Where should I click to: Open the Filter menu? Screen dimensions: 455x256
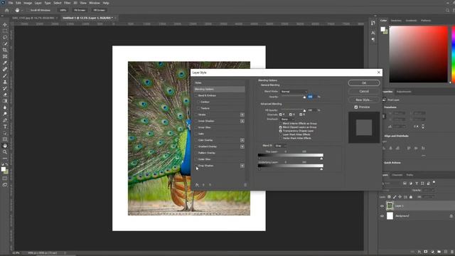click(x=68, y=3)
